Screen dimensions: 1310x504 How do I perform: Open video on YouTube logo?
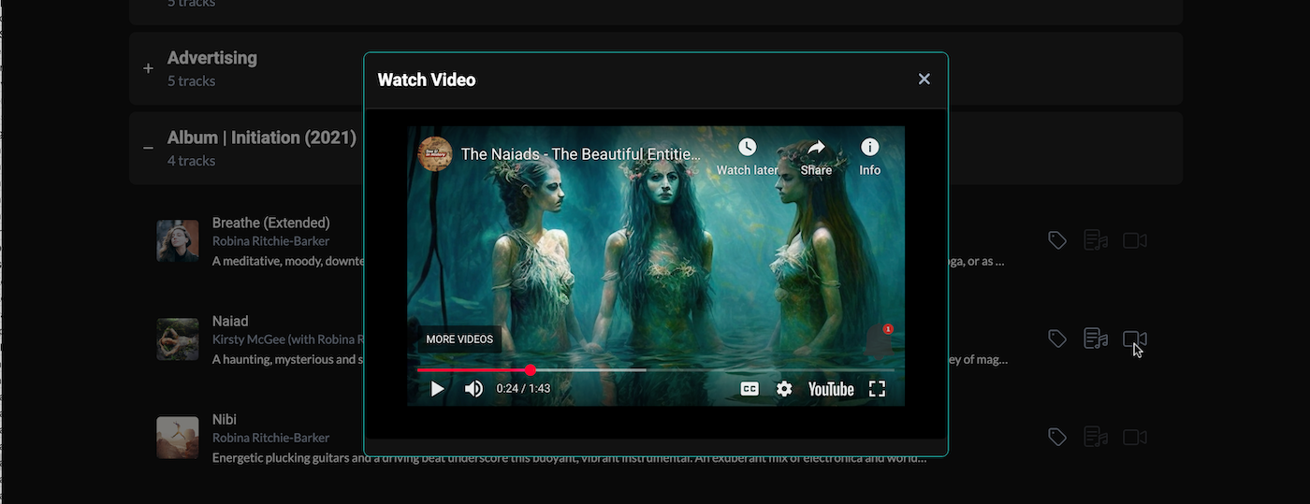click(831, 389)
